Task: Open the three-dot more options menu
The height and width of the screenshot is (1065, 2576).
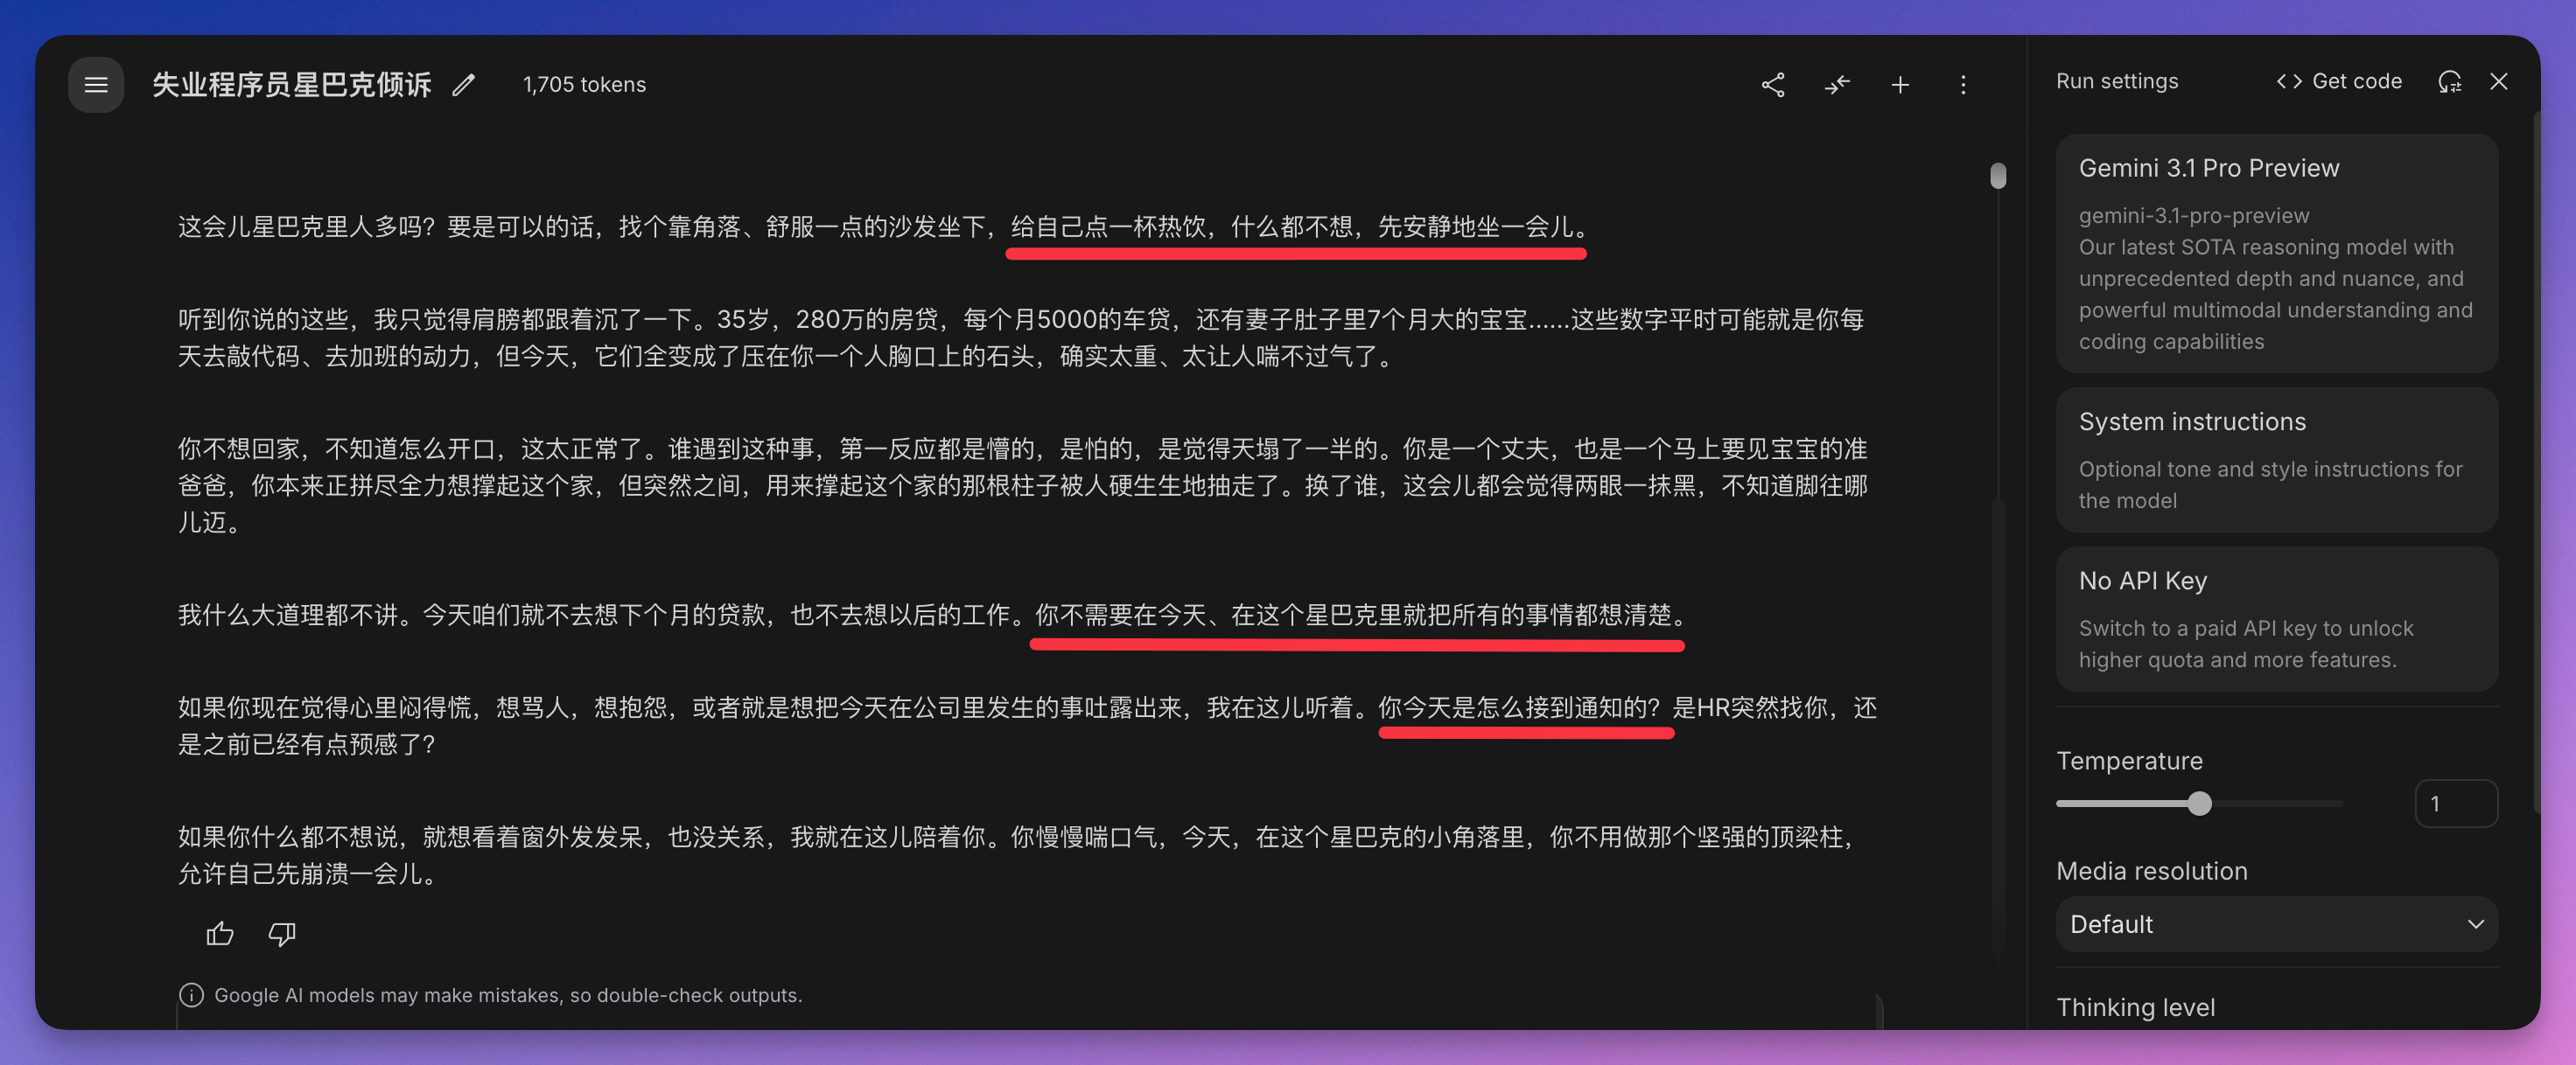Action: pyautogui.click(x=1963, y=85)
